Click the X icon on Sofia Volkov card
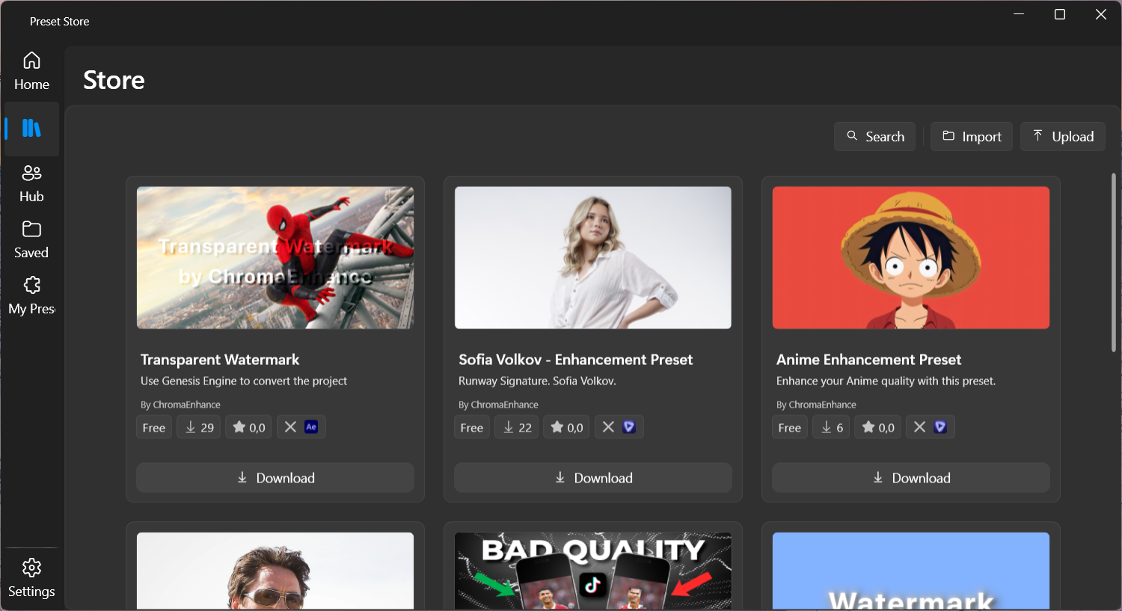 click(x=608, y=427)
